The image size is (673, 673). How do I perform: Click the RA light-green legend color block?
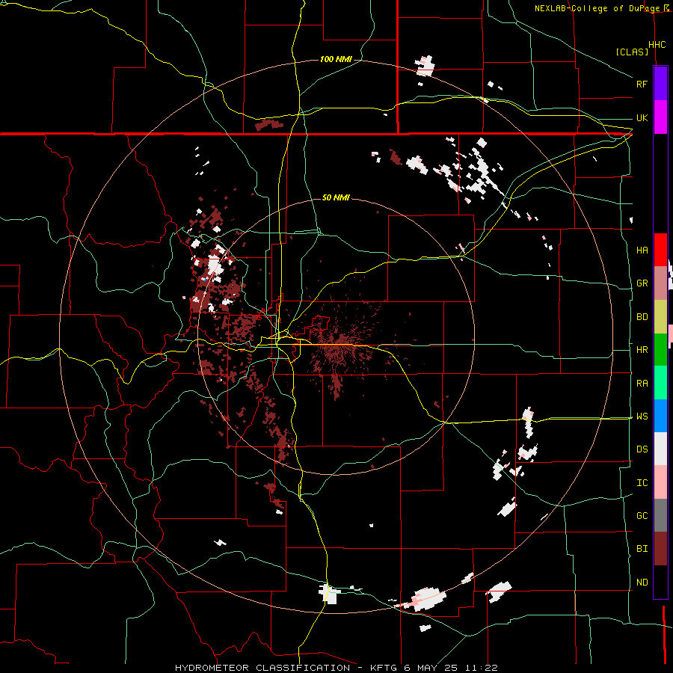pyautogui.click(x=660, y=383)
